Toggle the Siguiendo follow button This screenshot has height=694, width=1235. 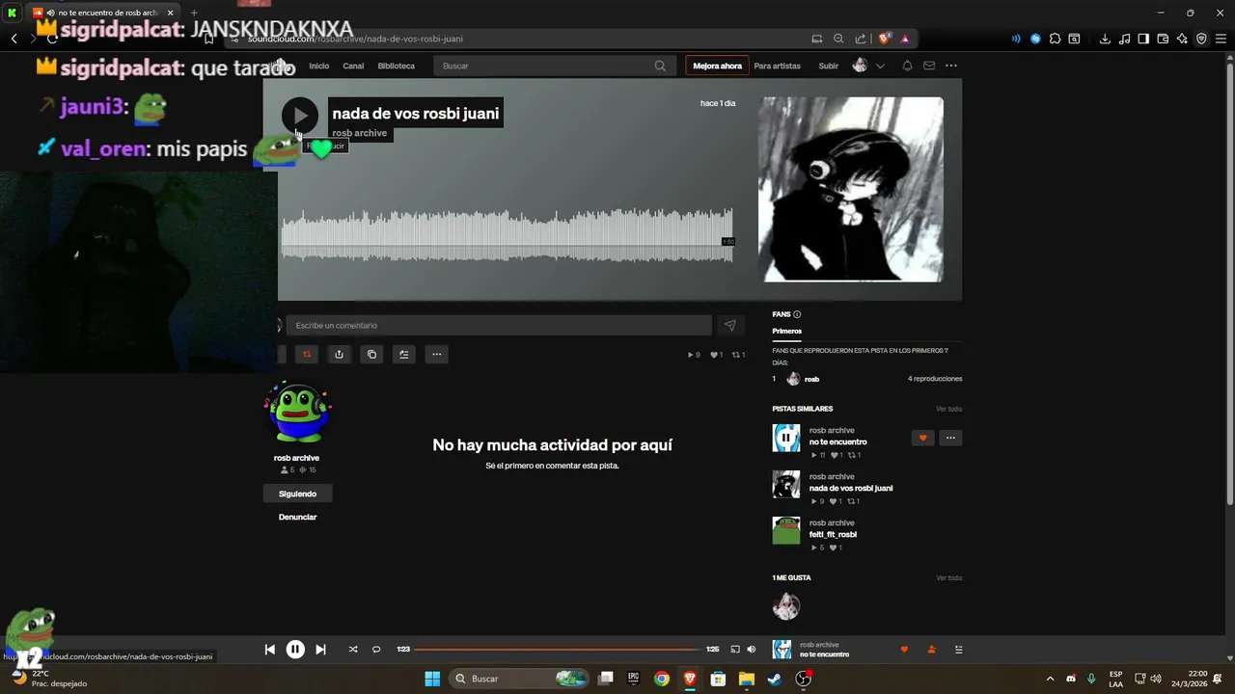click(297, 494)
